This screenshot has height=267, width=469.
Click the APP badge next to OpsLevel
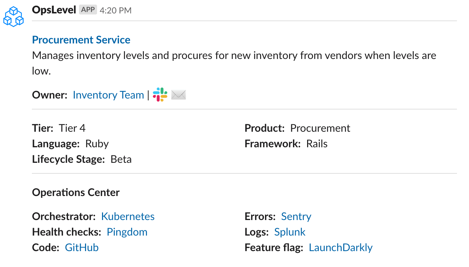click(x=88, y=10)
